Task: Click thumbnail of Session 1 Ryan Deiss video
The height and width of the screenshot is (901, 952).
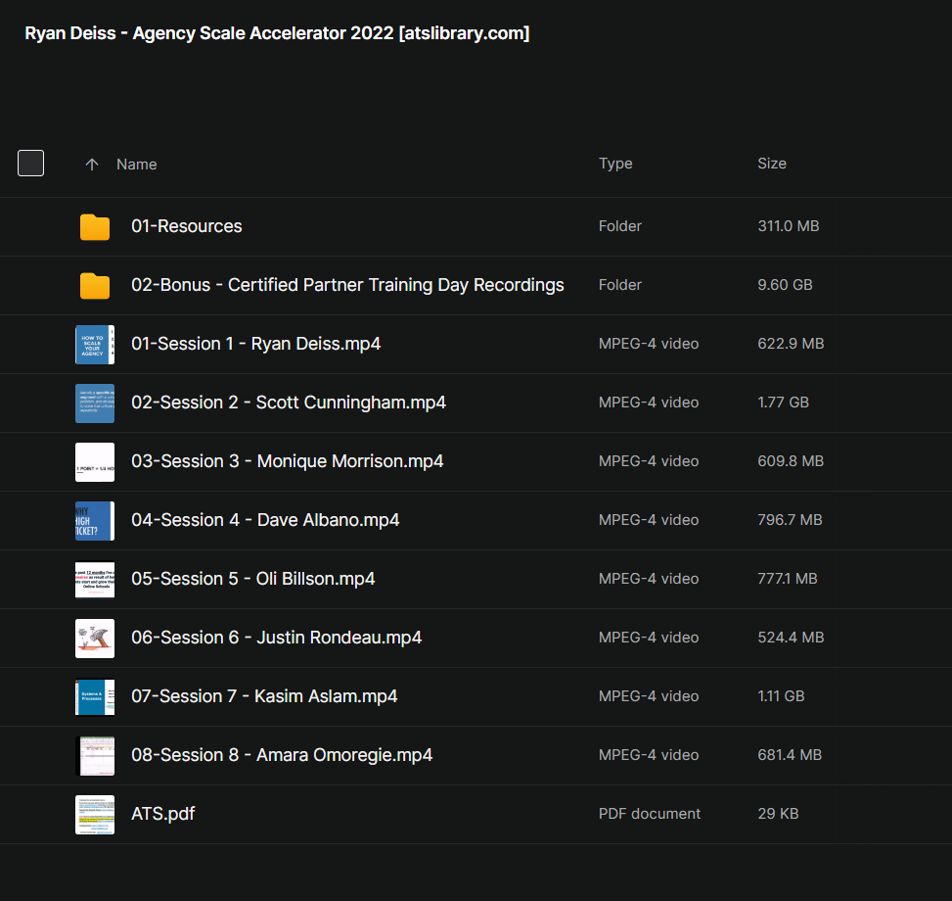Action: point(95,345)
